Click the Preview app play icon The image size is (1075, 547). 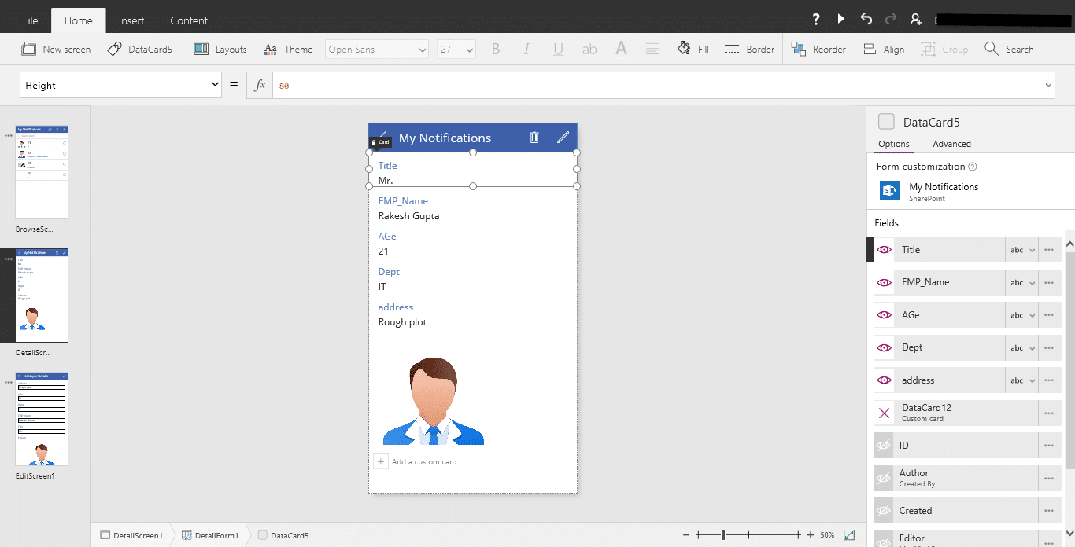tap(841, 20)
